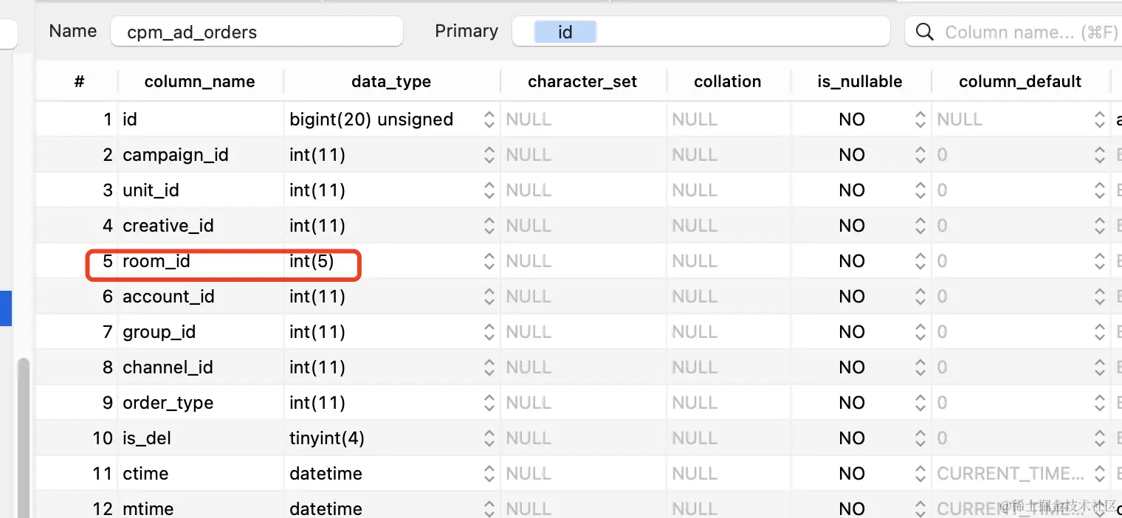The height and width of the screenshot is (518, 1122).
Task: Open data_type dropdown for account_id row
Action: 489,297
